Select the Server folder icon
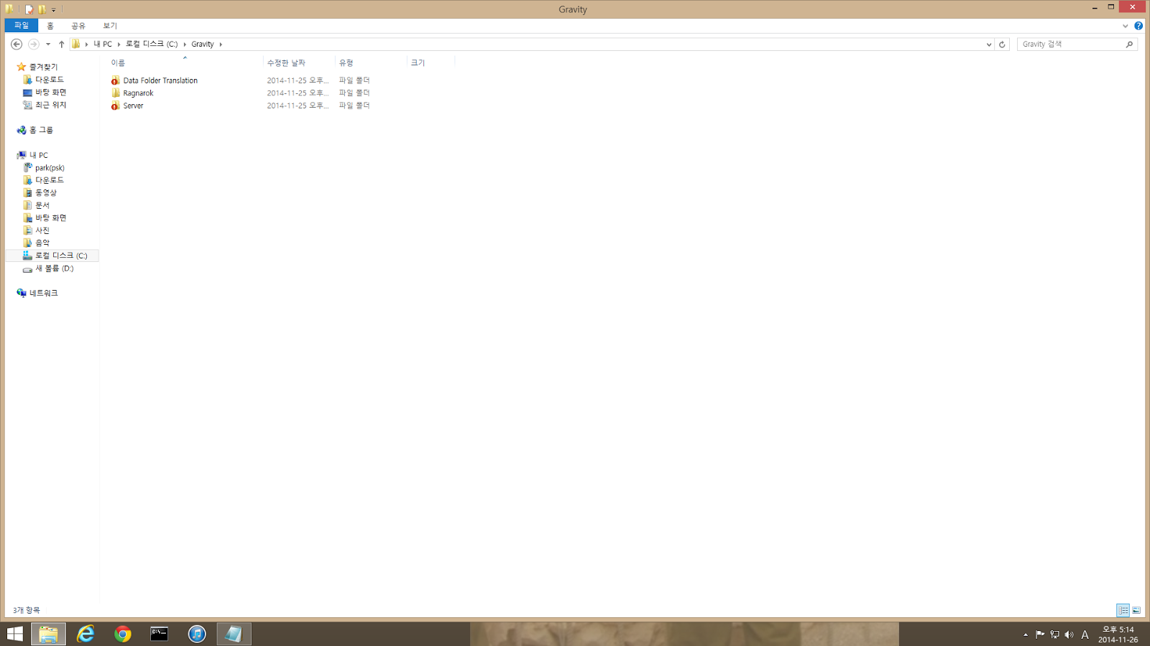The image size is (1150, 646). tap(116, 106)
